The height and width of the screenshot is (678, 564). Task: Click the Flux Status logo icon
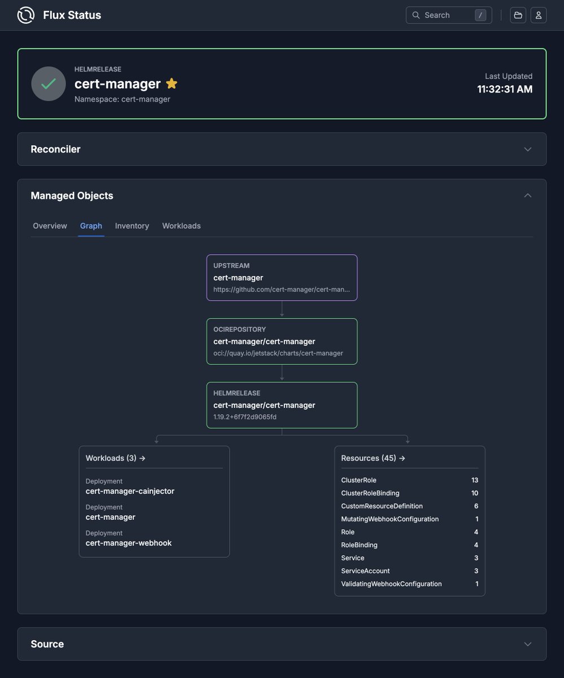click(26, 15)
